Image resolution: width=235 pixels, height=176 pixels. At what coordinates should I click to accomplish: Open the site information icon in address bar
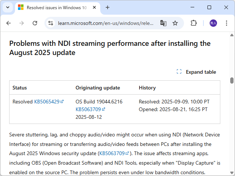51,23
